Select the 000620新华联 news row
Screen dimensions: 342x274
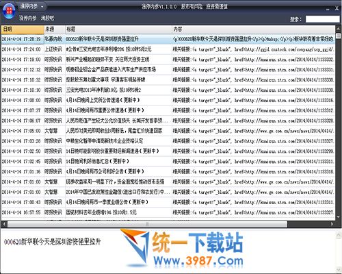coord(168,39)
